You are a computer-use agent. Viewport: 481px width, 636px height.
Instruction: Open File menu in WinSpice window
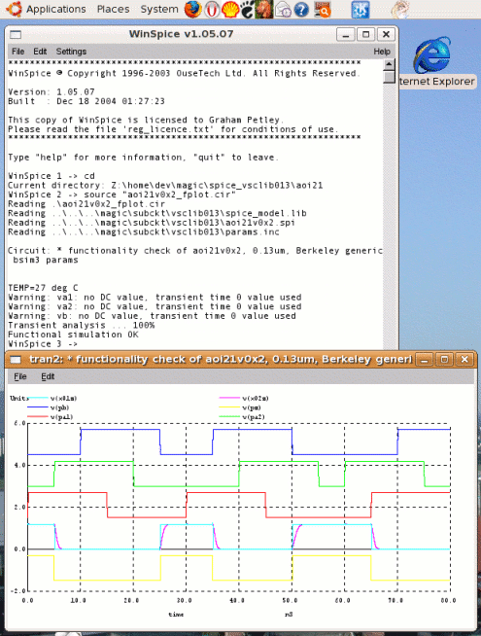(17, 52)
